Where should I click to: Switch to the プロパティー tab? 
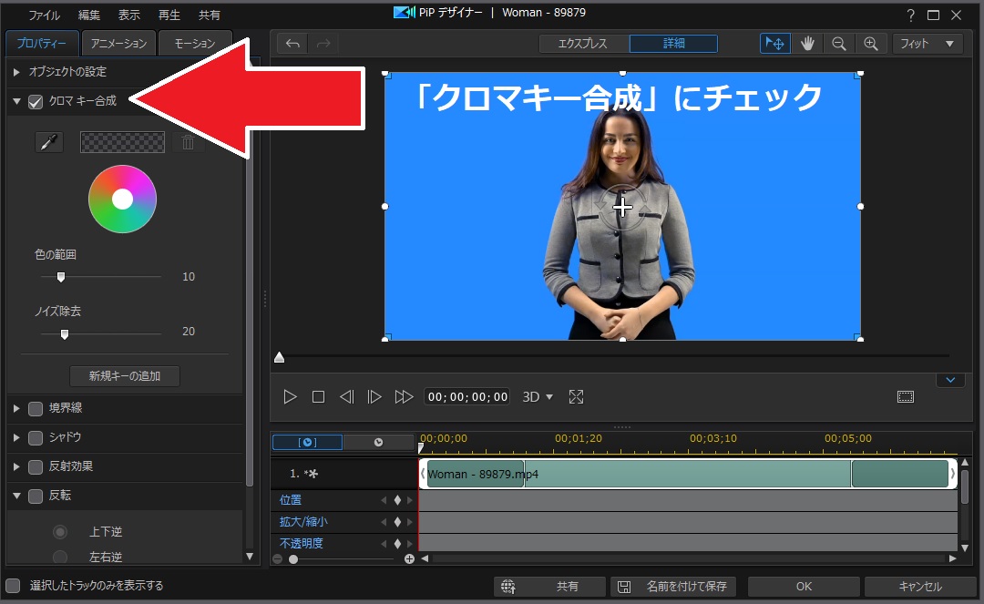click(x=41, y=44)
